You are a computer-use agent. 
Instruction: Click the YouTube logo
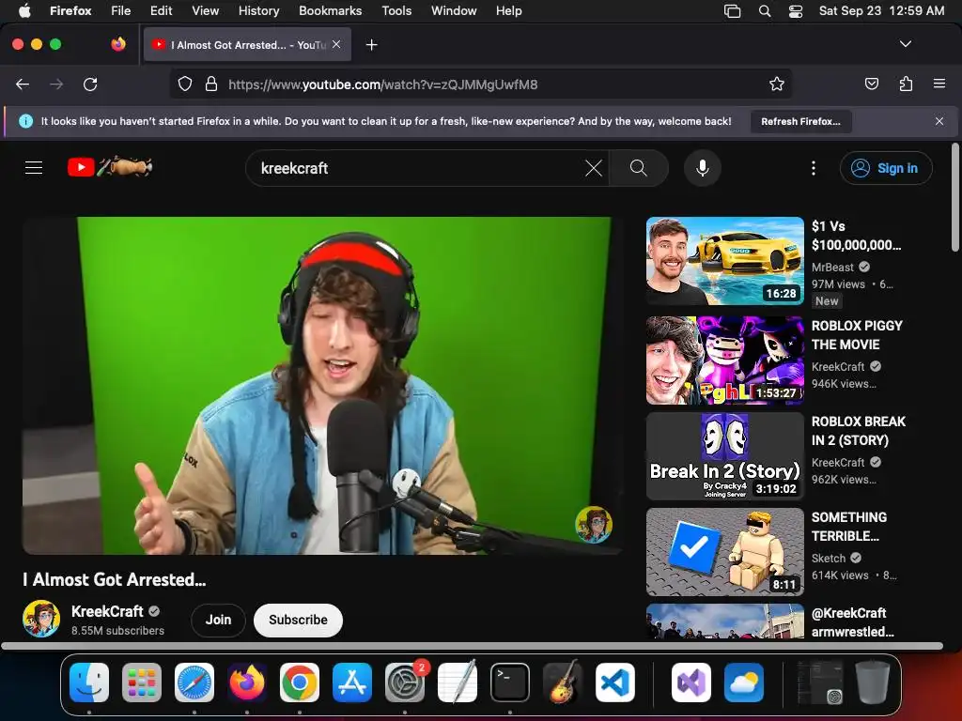[x=110, y=167]
